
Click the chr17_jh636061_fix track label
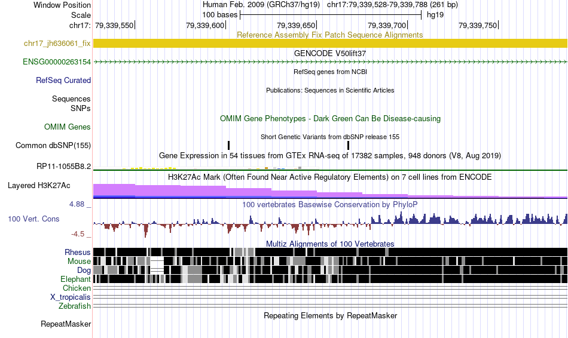tap(57, 44)
